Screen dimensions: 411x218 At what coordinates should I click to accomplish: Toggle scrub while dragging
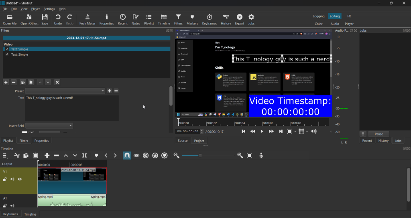(x=136, y=155)
